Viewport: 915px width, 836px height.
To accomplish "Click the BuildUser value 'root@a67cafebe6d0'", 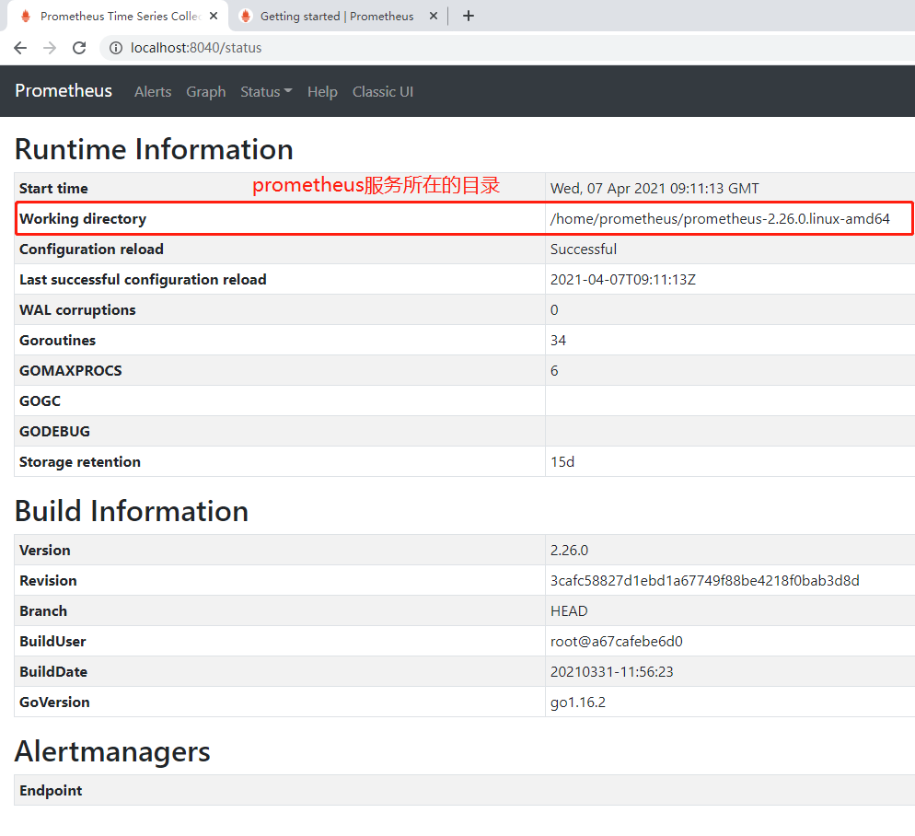I will (616, 642).
